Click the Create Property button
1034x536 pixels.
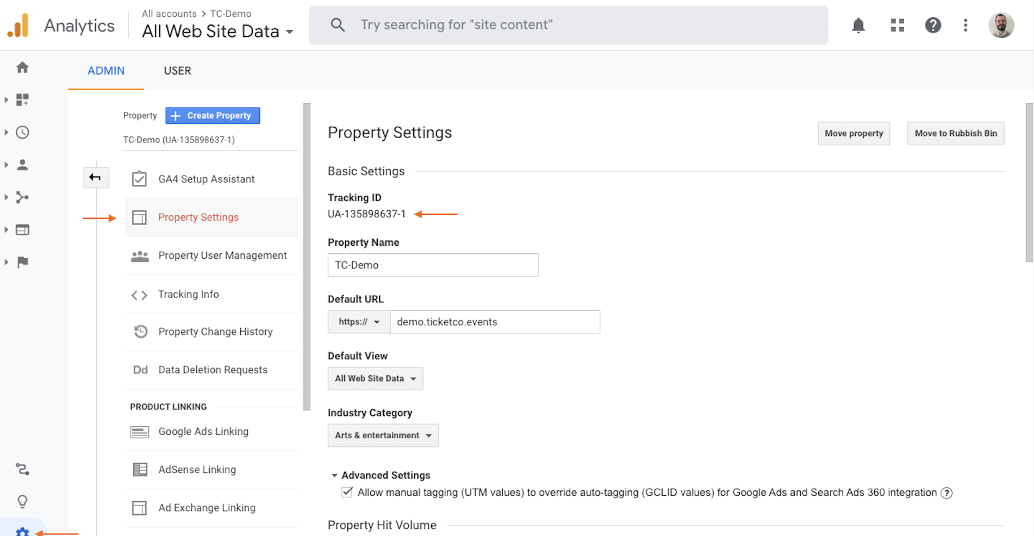[x=213, y=116]
